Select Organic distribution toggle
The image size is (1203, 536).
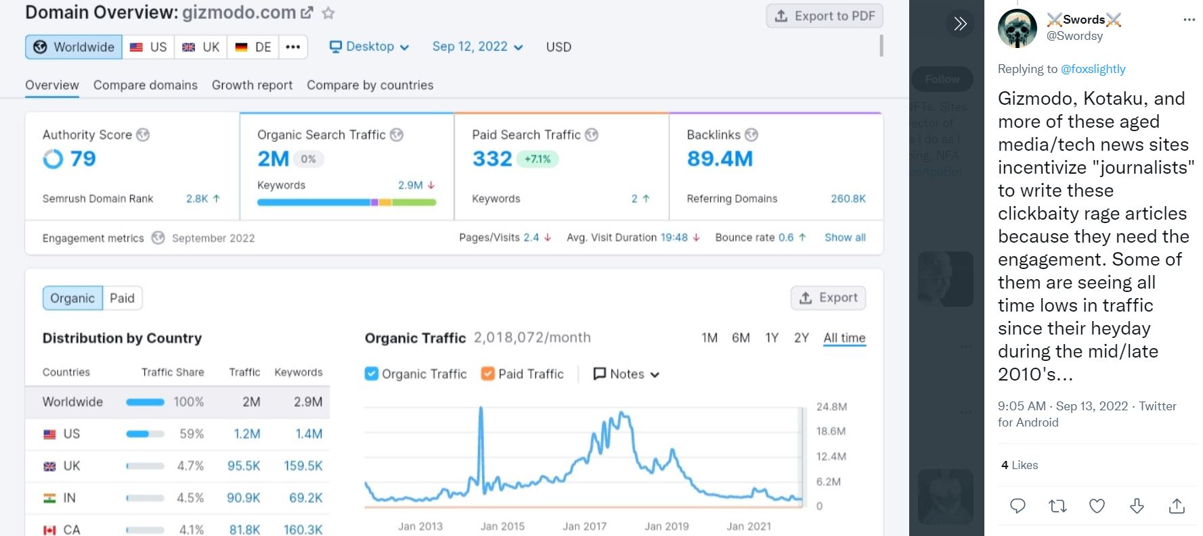72,298
